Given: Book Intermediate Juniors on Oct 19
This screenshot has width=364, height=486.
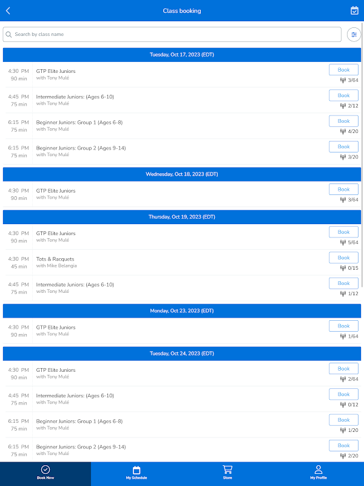Looking at the screenshot, I should [343, 283].
